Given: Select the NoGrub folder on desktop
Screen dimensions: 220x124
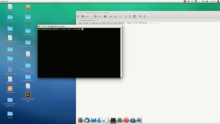Looking at the screenshot, I should [28, 18].
